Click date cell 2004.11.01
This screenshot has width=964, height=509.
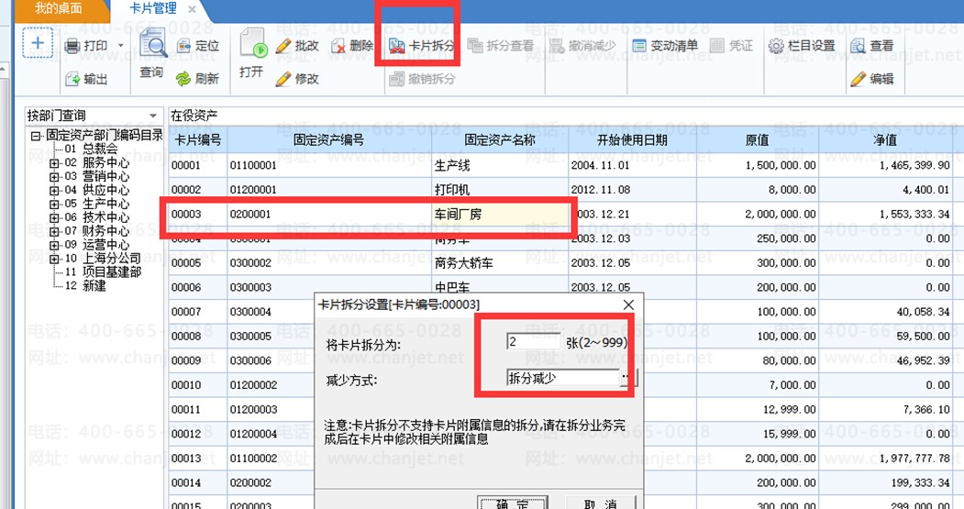click(x=632, y=165)
